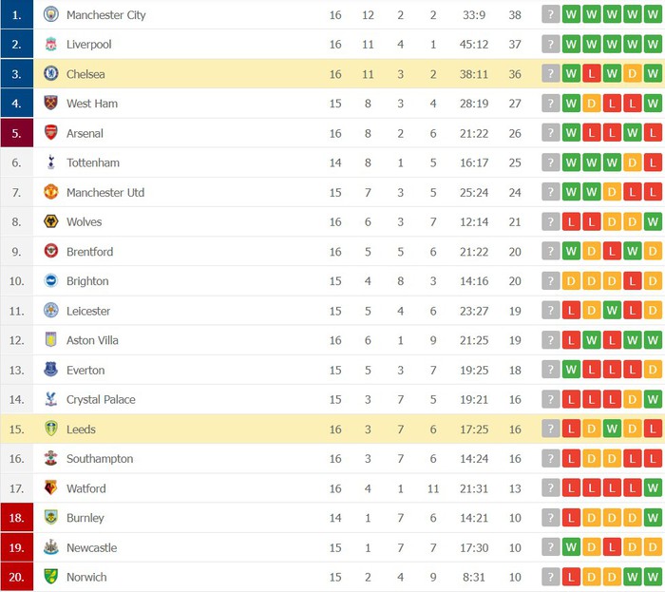665x592 pixels.
Task: Click the Wolves club crest icon
Action: [51, 221]
